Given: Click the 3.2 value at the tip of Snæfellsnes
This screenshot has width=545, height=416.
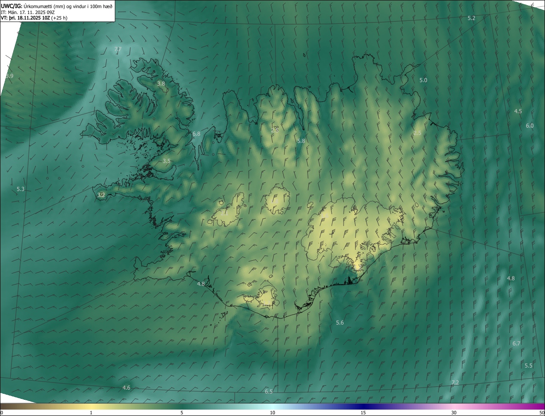Looking at the screenshot, I should point(101,195).
